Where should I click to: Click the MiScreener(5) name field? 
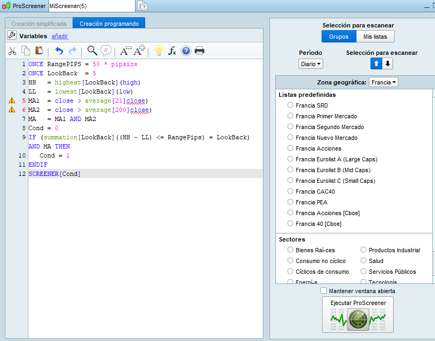[x=90, y=5]
